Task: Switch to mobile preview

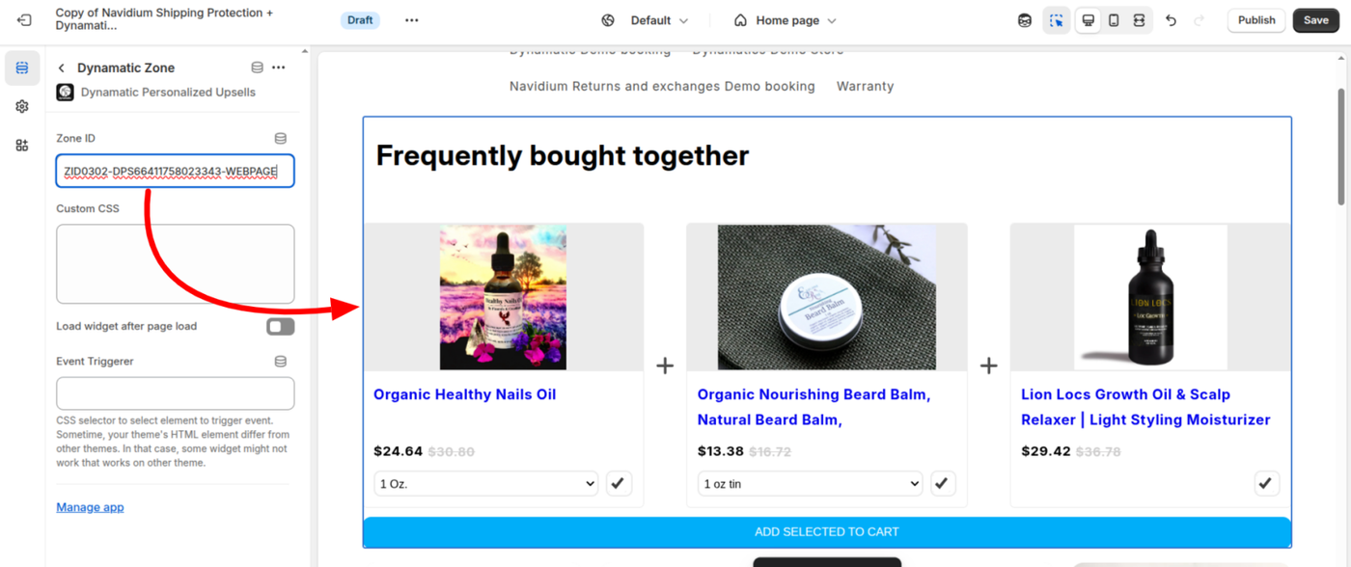Action: [1114, 20]
